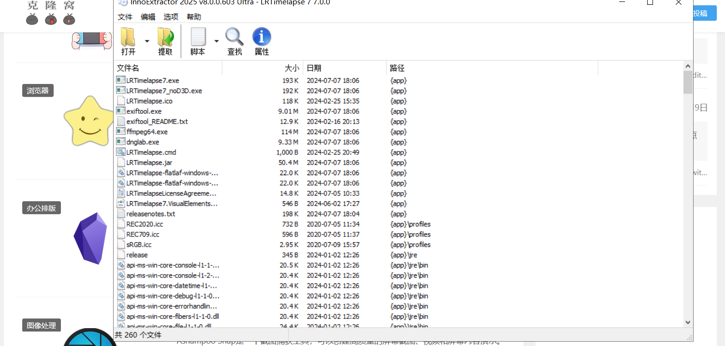Click the 50.4 M size cell
The height and width of the screenshot is (346, 725).
(x=288, y=163)
